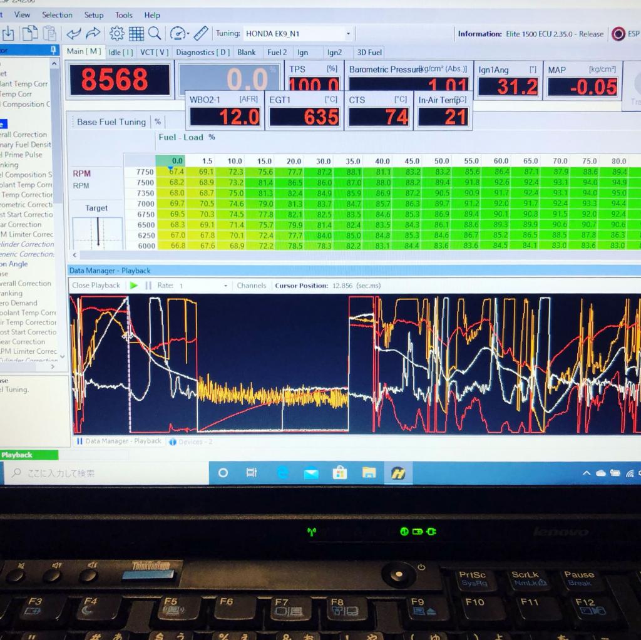641x640 pixels.
Task: Click the Channels button
Action: tap(251, 286)
